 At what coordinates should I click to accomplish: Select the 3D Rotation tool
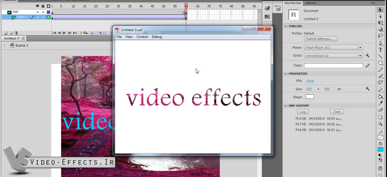(380, 29)
